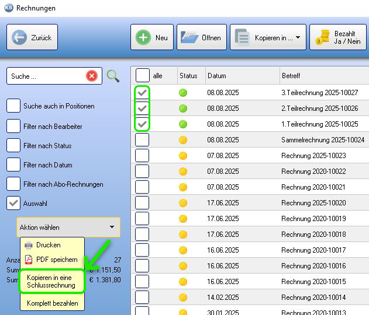
Task: Check Sammelrechnung 2025-10024 row checkbox
Action: click(142, 139)
